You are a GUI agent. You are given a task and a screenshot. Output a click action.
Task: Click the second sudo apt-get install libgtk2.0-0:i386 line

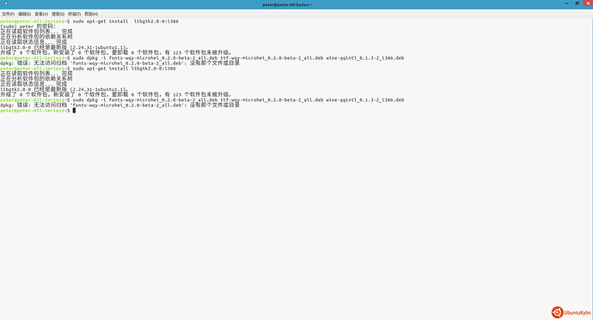click(88, 69)
